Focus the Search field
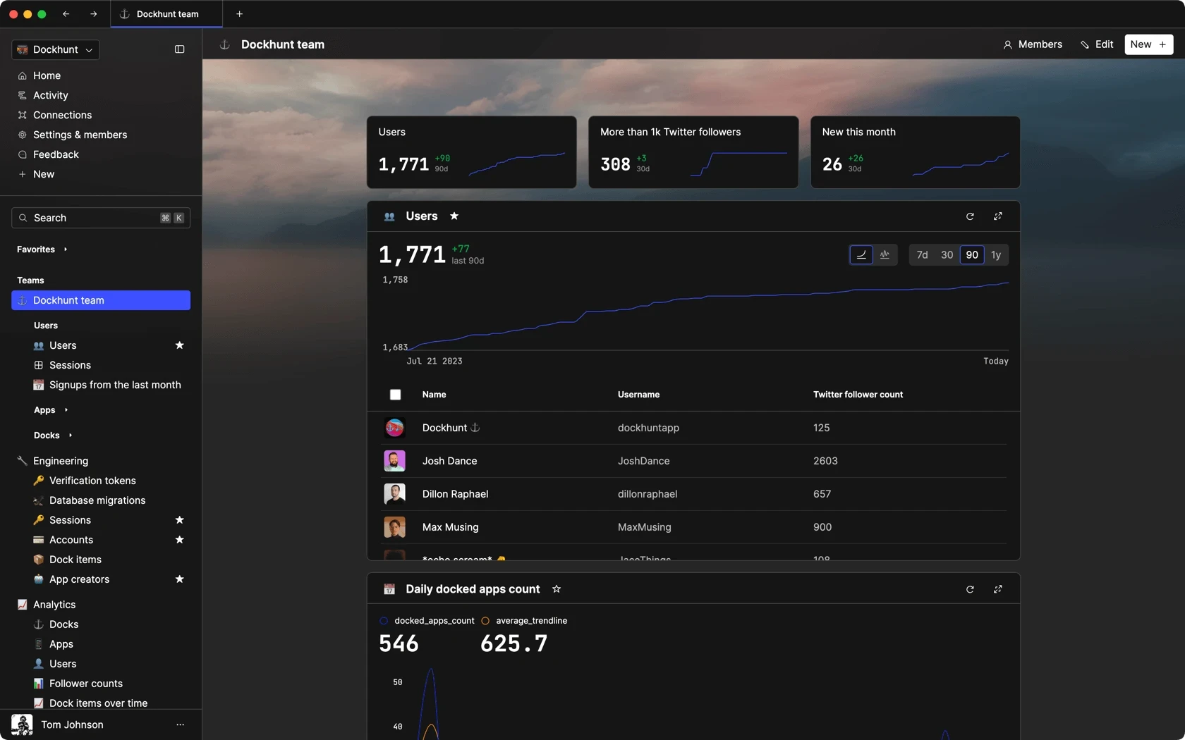Screen dimensions: 1185x740 click(x=101, y=218)
